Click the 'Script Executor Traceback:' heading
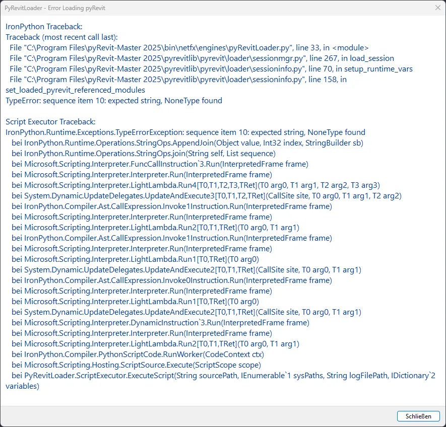This screenshot has width=446, height=427. [x=50, y=122]
